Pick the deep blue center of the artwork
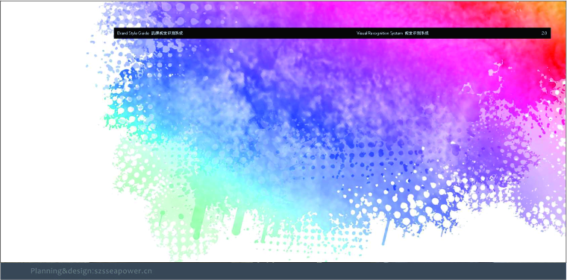Viewport: 567px width, 280px height. (x=275, y=94)
